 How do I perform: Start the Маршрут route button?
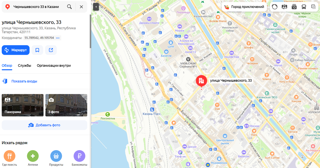[x=16, y=50]
